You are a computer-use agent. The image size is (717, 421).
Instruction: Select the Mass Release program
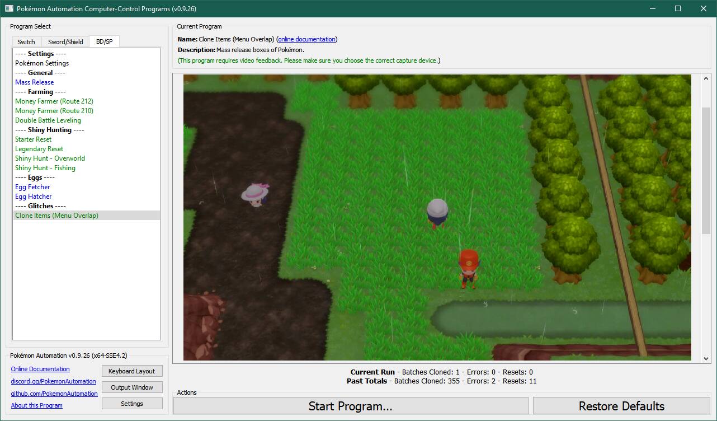point(35,82)
